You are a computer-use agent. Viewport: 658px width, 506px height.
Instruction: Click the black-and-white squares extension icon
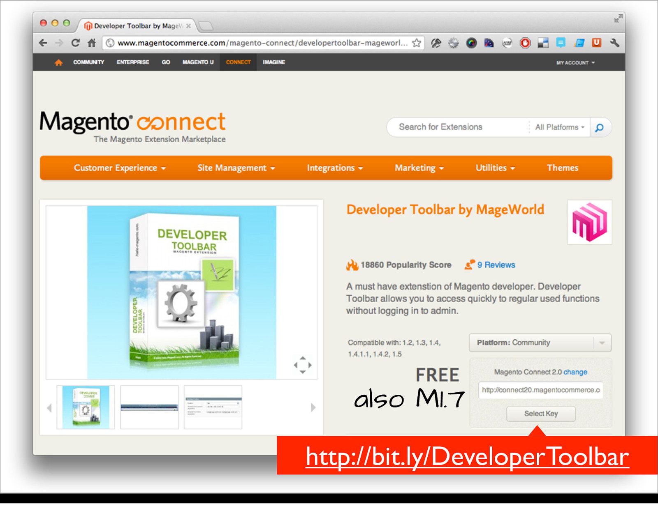(x=543, y=43)
